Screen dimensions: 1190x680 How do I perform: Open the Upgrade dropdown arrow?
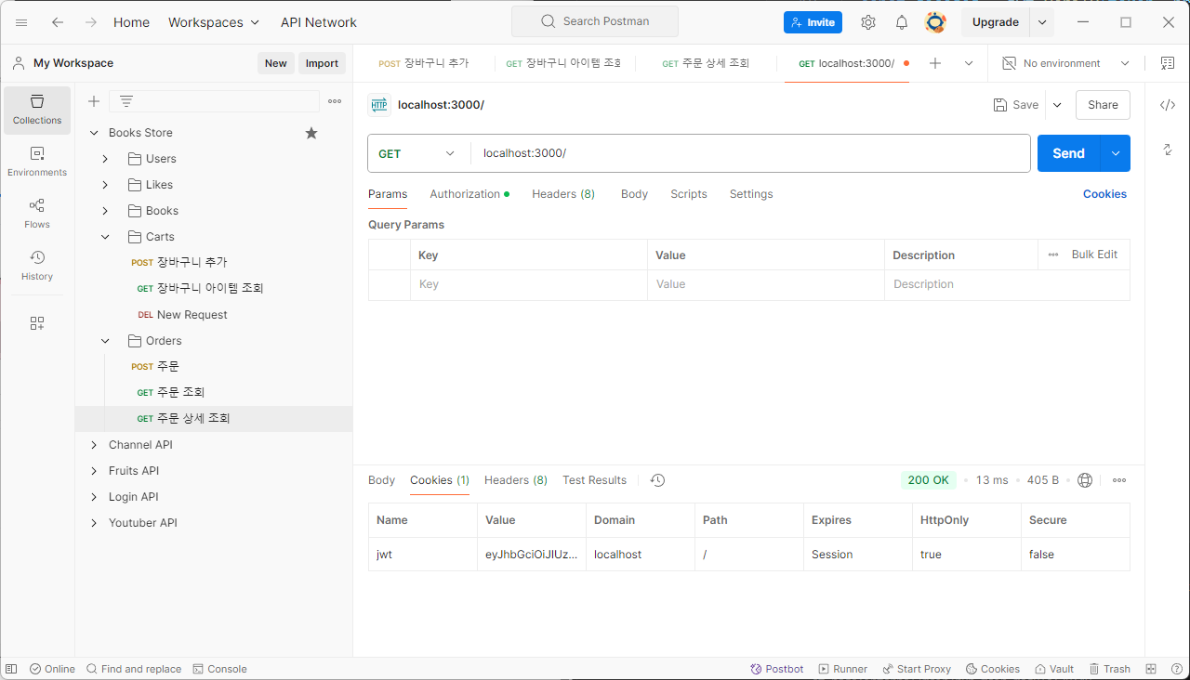pyautogui.click(x=1042, y=22)
